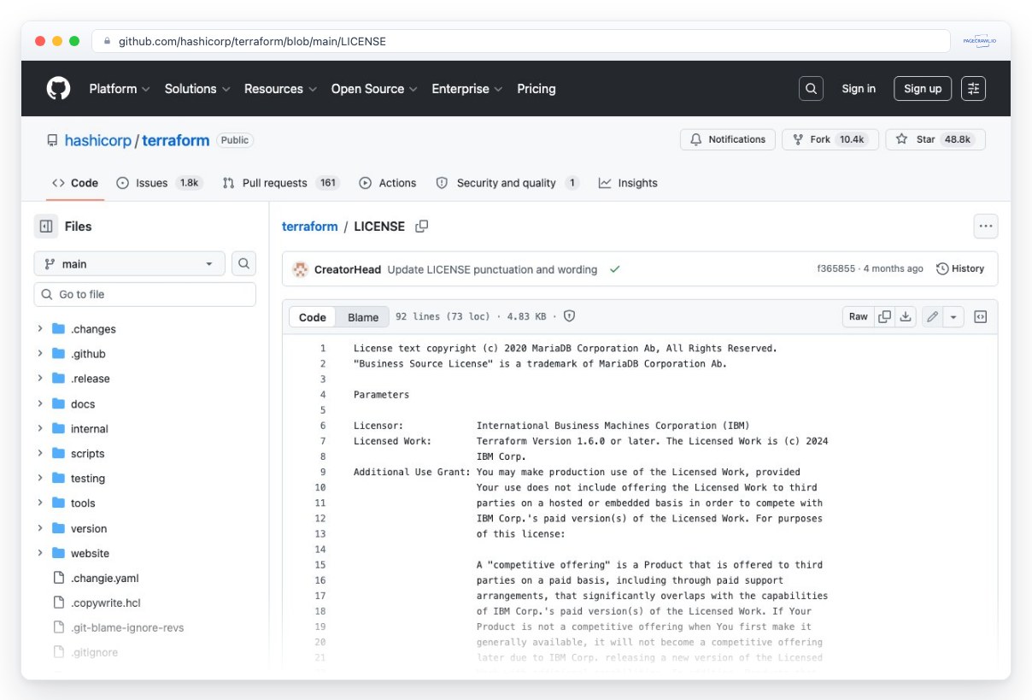Open the Issues tab
Screen dimensions: 1032x700
(159, 183)
